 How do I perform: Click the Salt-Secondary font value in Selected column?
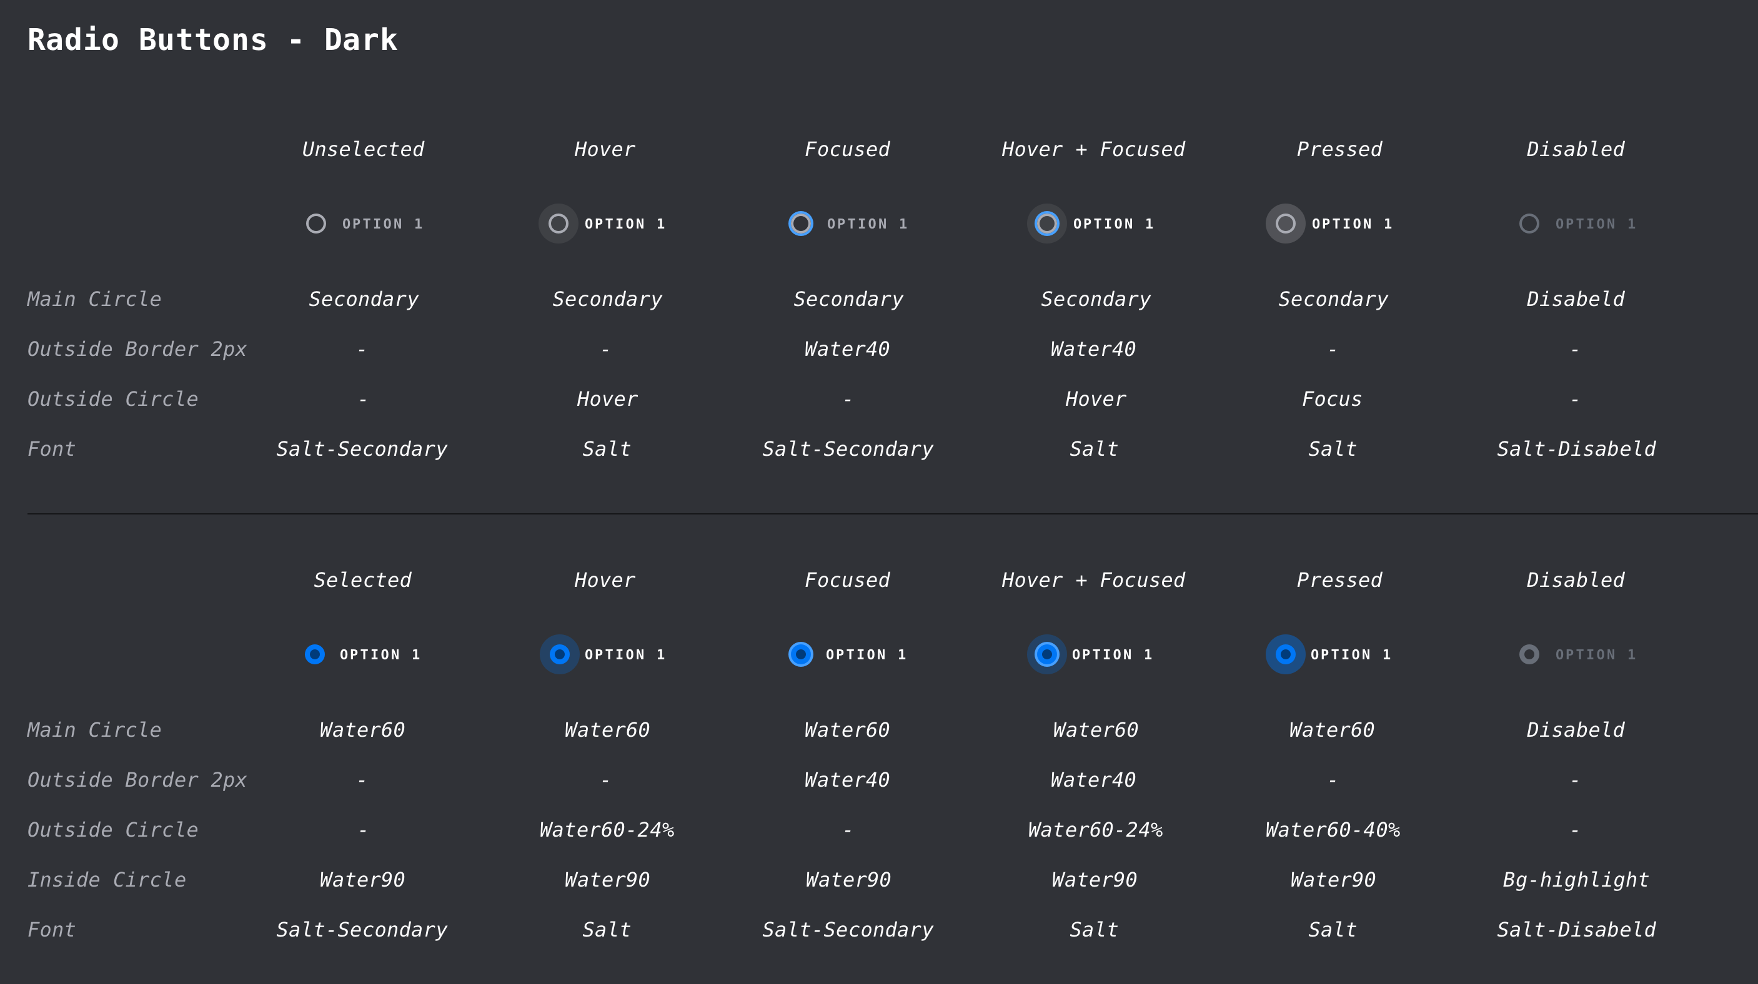(x=362, y=929)
